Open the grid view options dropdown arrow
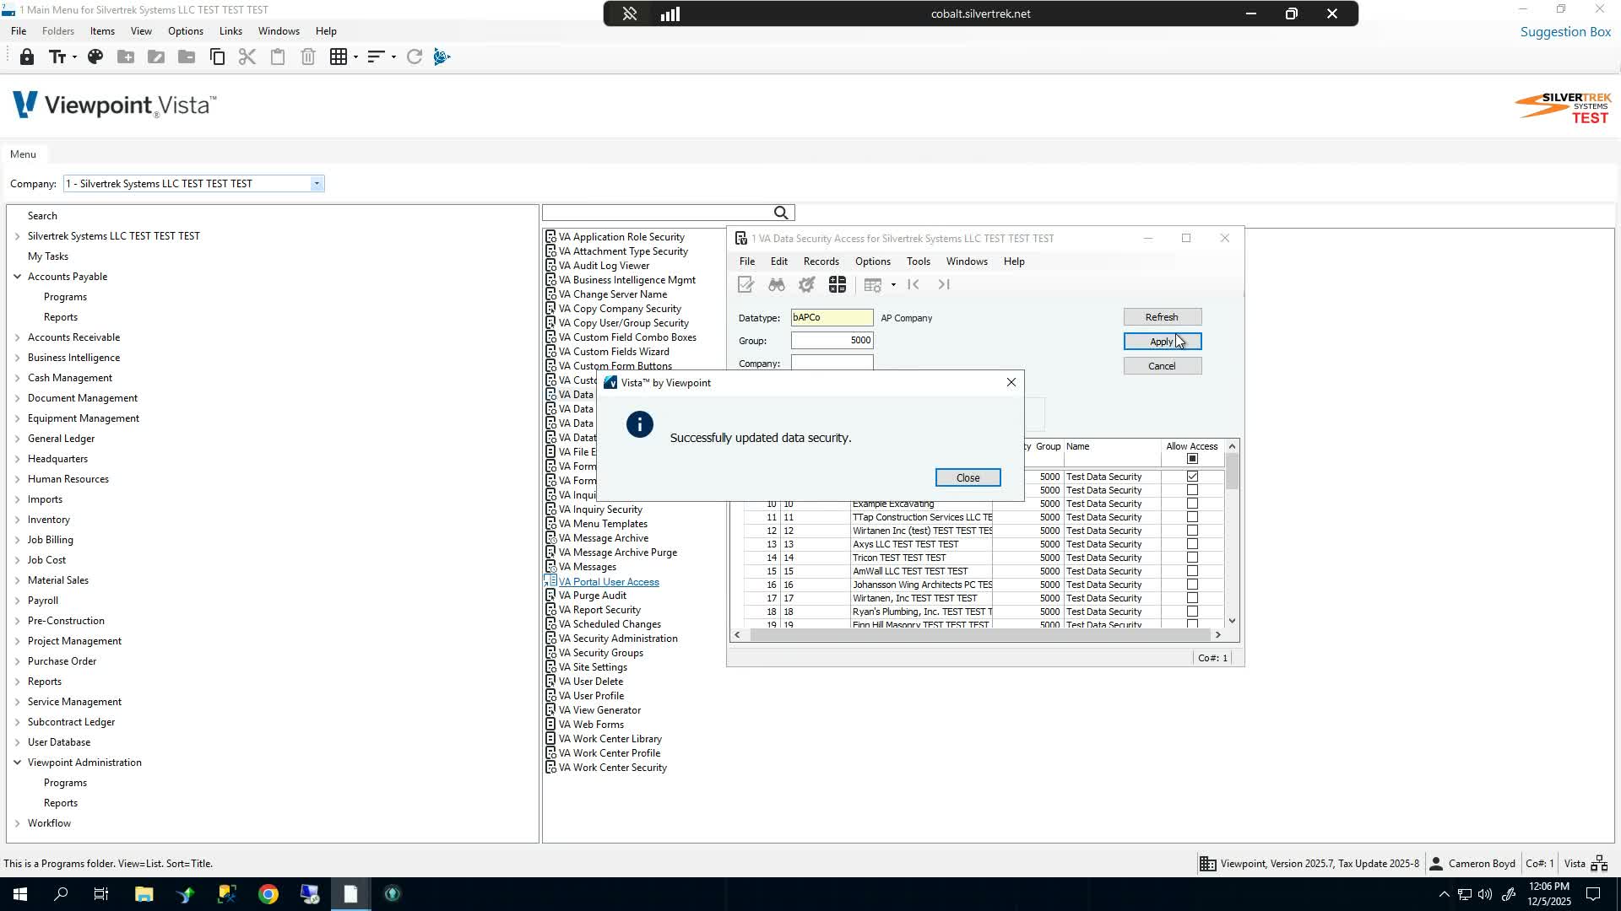 tap(355, 57)
